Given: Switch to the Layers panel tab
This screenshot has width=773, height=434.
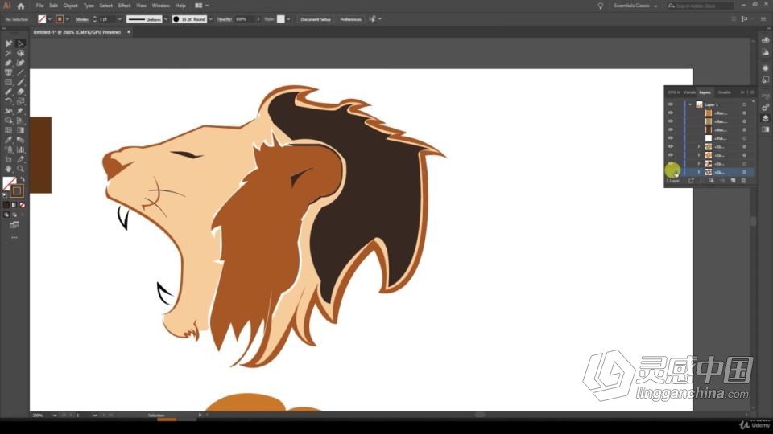Looking at the screenshot, I should pyautogui.click(x=705, y=92).
